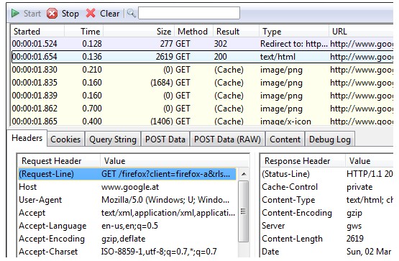Open the POST Data (RAW) tab
The width and height of the screenshot is (399, 261).
click(227, 139)
